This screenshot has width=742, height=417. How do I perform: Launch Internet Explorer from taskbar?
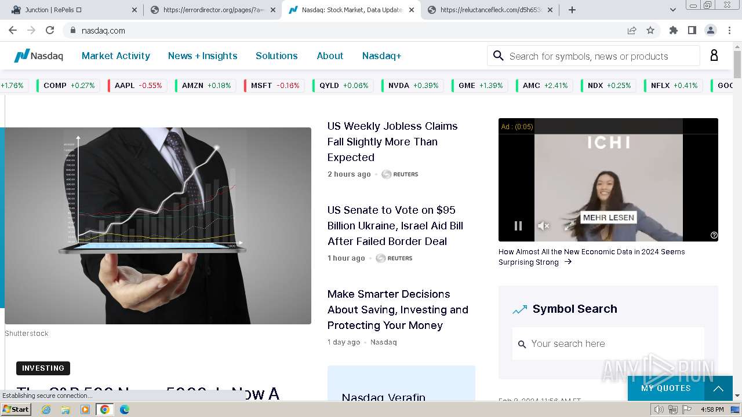pos(46,409)
